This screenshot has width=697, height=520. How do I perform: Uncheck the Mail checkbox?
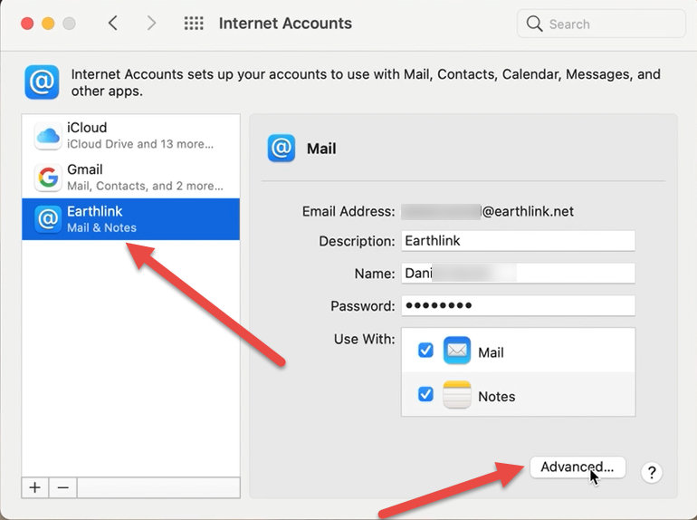point(425,351)
